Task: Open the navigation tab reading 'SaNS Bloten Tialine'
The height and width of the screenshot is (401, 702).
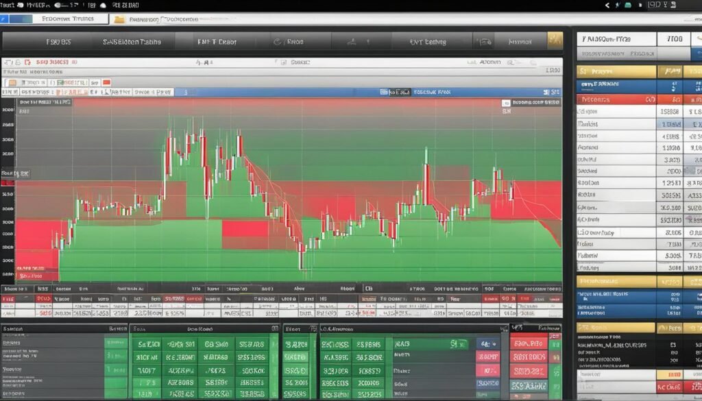Action: click(132, 42)
